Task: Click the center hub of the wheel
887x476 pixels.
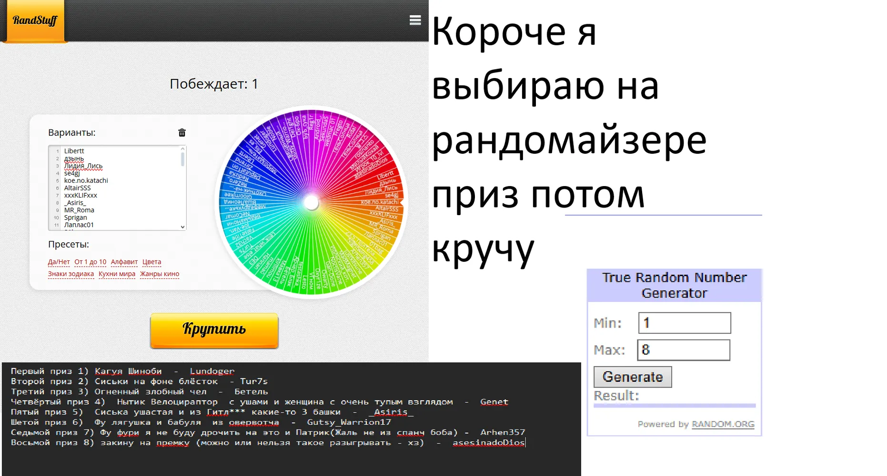Action: coord(311,203)
